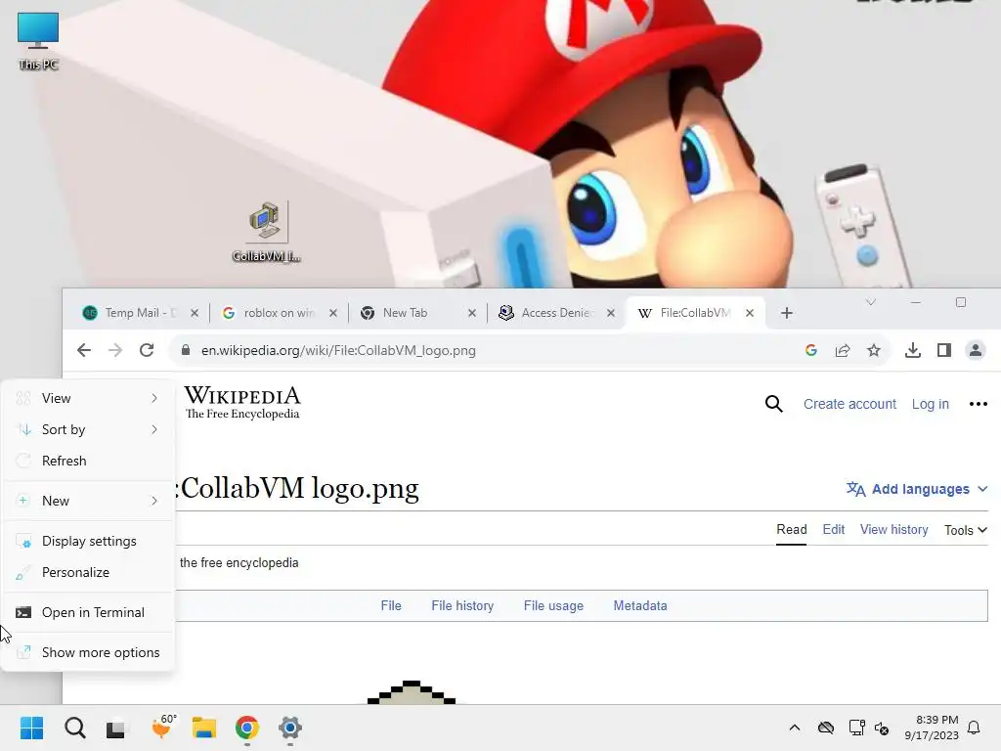Viewport: 1001px width, 751px height.
Task: Open the Edit tab on Wikipedia
Action: (833, 529)
